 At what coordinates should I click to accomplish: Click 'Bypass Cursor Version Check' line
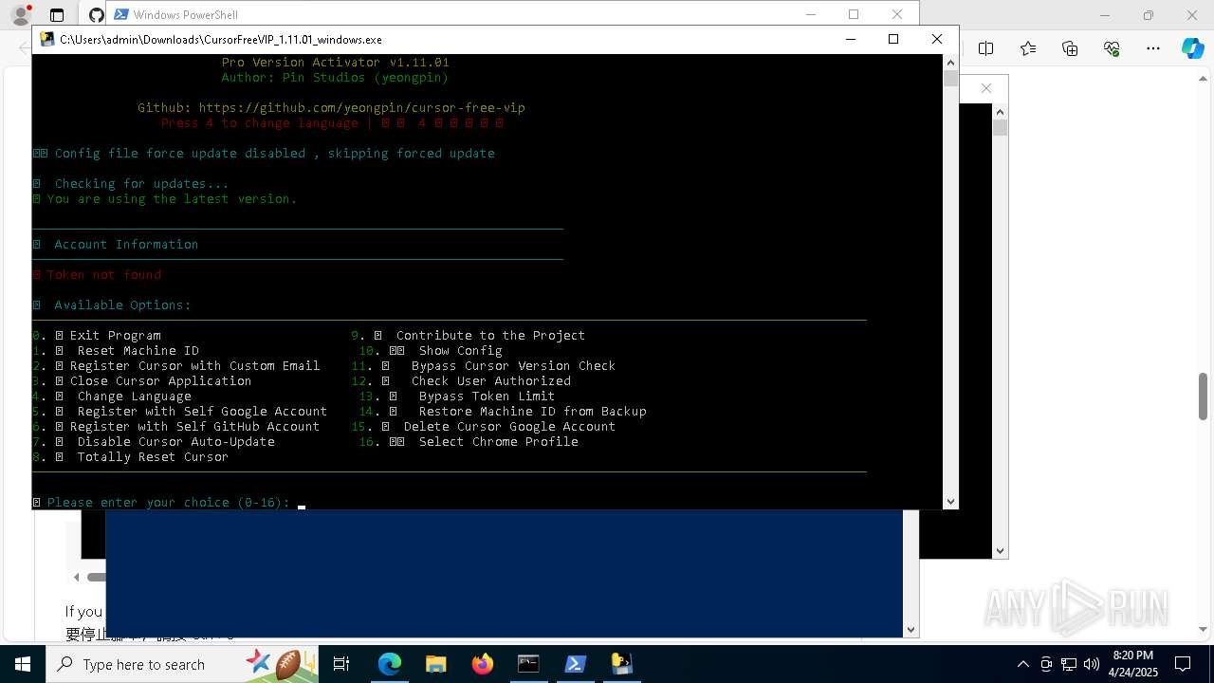point(484,366)
